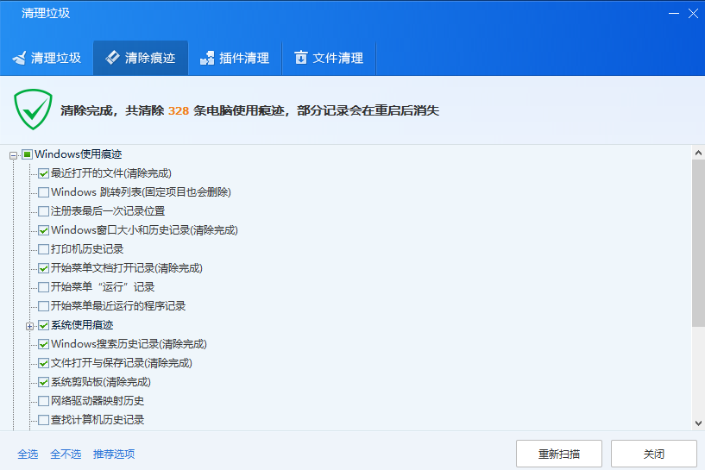Image resolution: width=705 pixels, height=470 pixels.
Task: Collapse the Windows使用痕迹 tree node
Action: pos(14,155)
